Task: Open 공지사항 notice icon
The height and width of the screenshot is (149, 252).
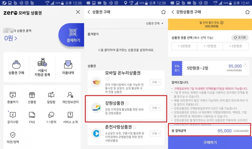Action: pos(13,115)
